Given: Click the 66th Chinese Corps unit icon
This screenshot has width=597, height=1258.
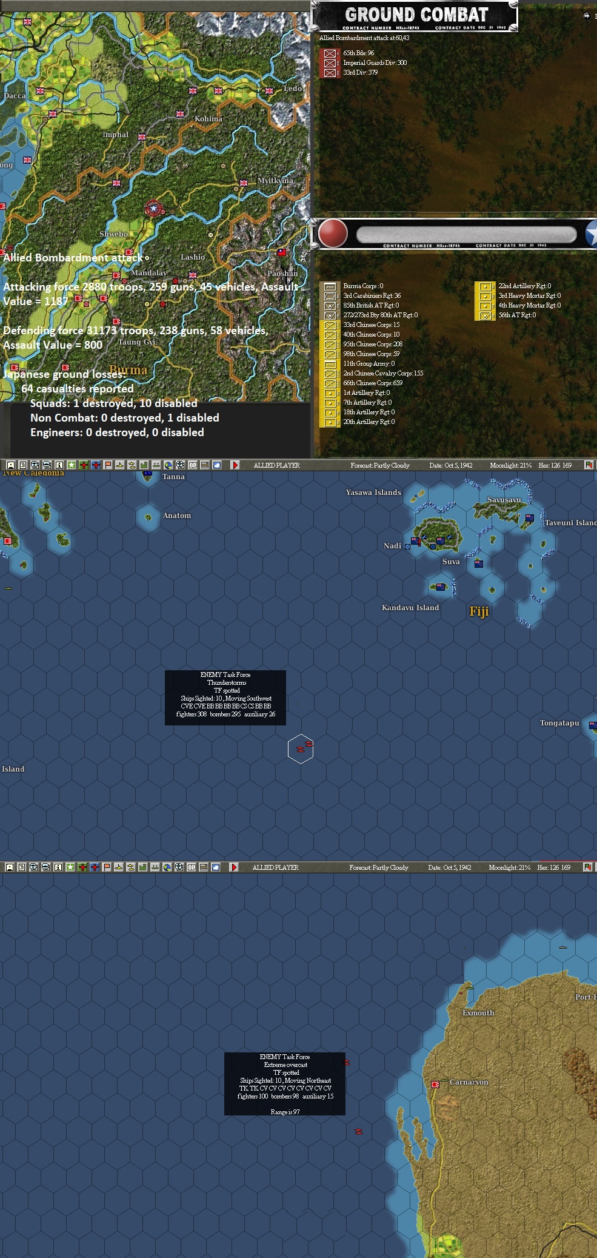Looking at the screenshot, I should pos(330,383).
